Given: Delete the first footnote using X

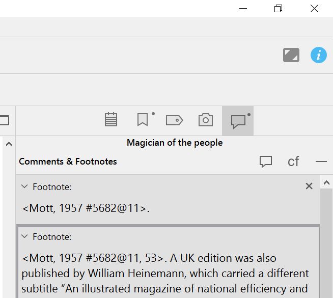Looking at the screenshot, I should [309, 186].
